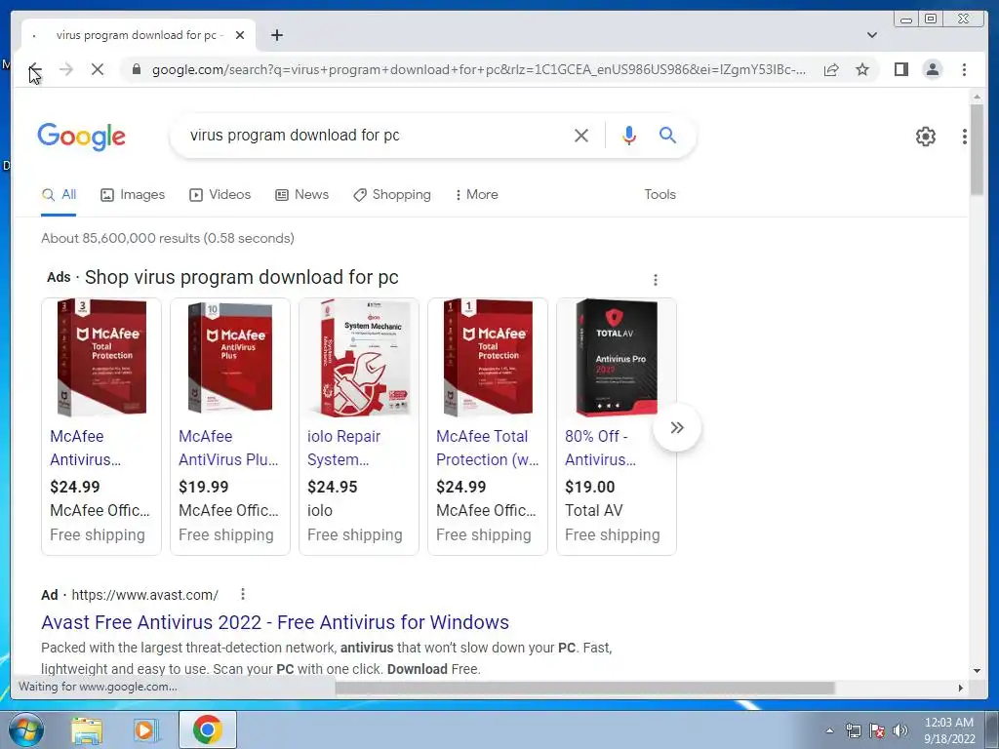
Task: View site information lock icon
Action: coord(136,69)
